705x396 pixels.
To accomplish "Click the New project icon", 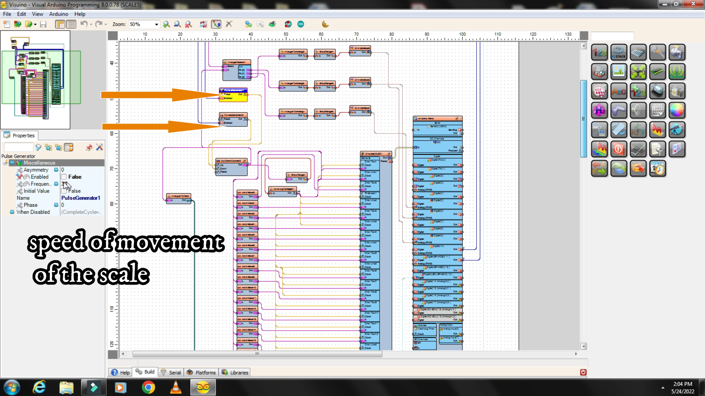I will pyautogui.click(x=7, y=24).
